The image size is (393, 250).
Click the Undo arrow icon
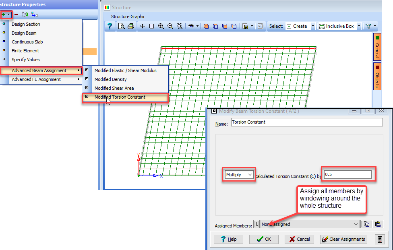[192, 26]
